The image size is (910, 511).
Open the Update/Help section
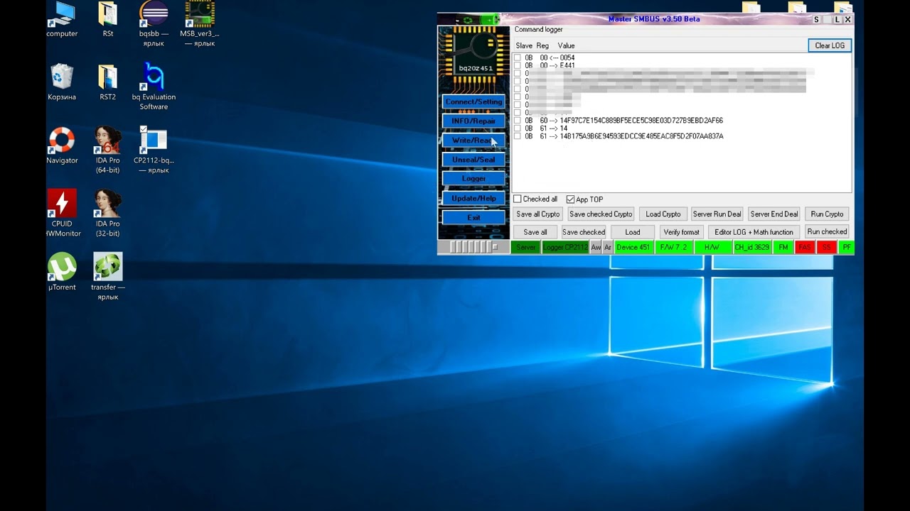click(x=473, y=198)
